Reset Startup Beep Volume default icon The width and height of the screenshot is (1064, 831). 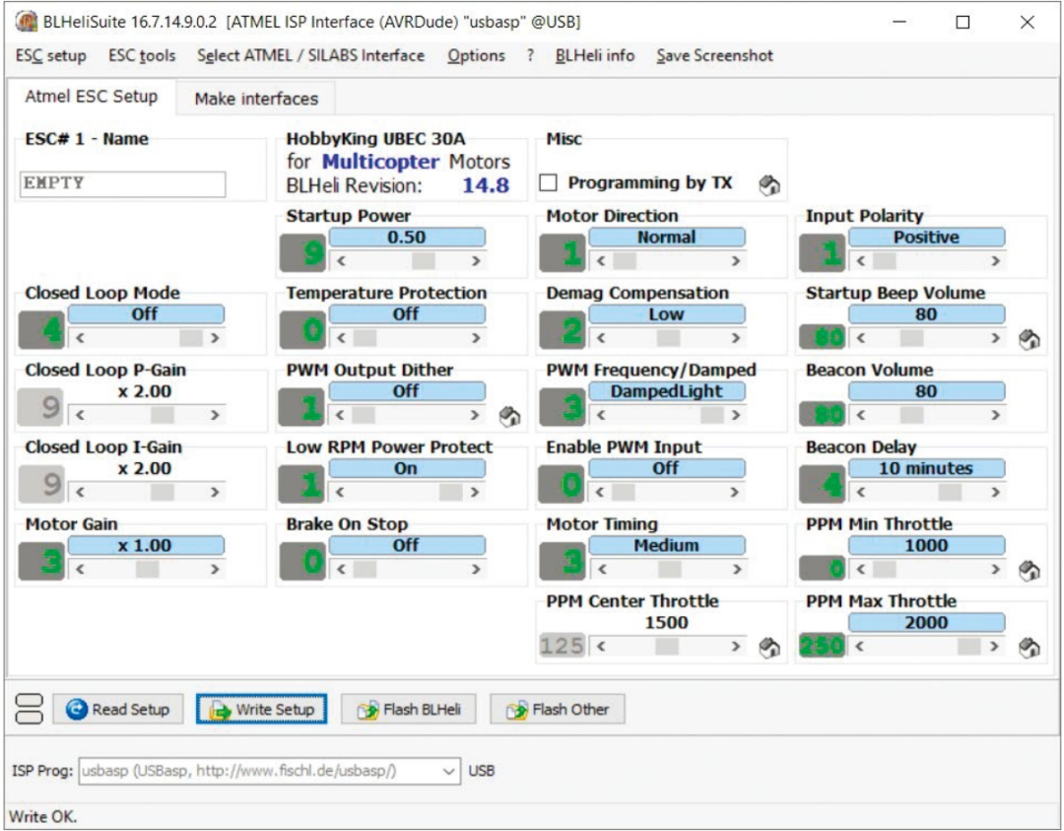tap(1030, 339)
